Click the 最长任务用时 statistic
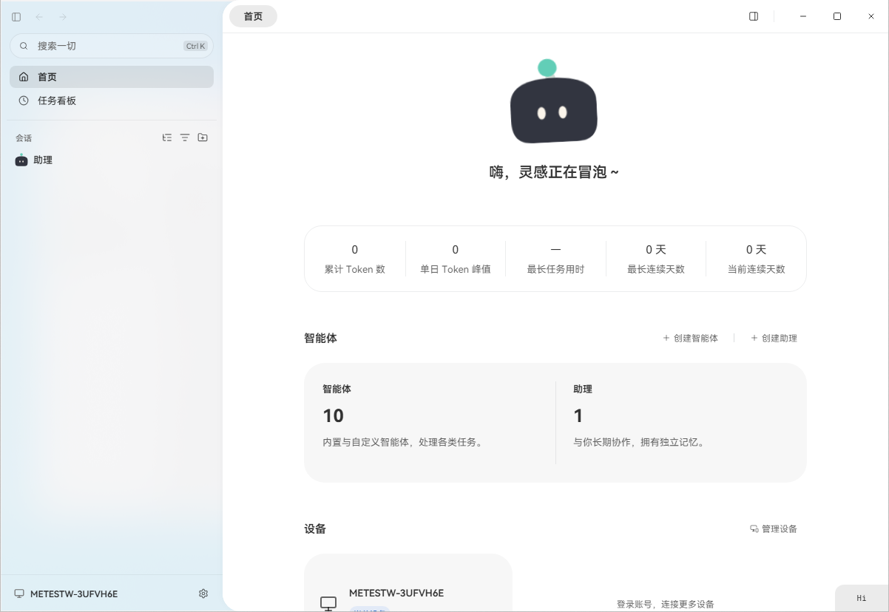The width and height of the screenshot is (889, 612). (555, 259)
